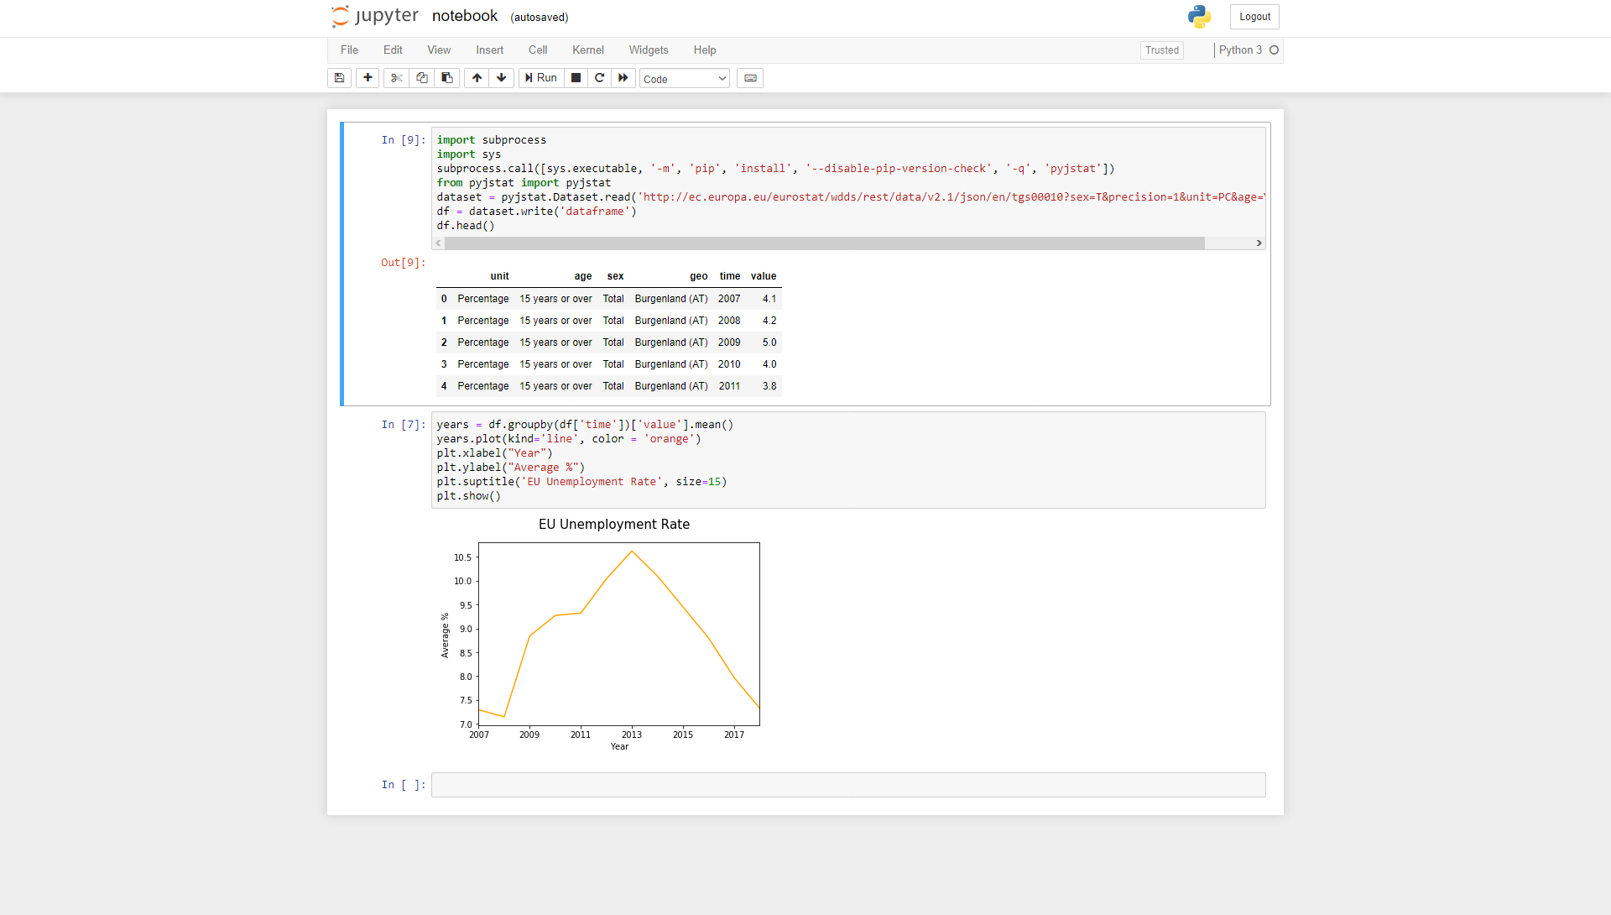Interrupt the kernel with stop icon

coord(576,78)
